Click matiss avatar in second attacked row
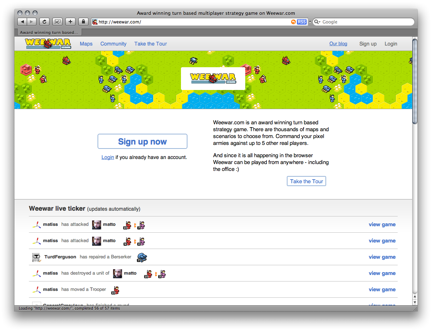 click(x=36, y=241)
